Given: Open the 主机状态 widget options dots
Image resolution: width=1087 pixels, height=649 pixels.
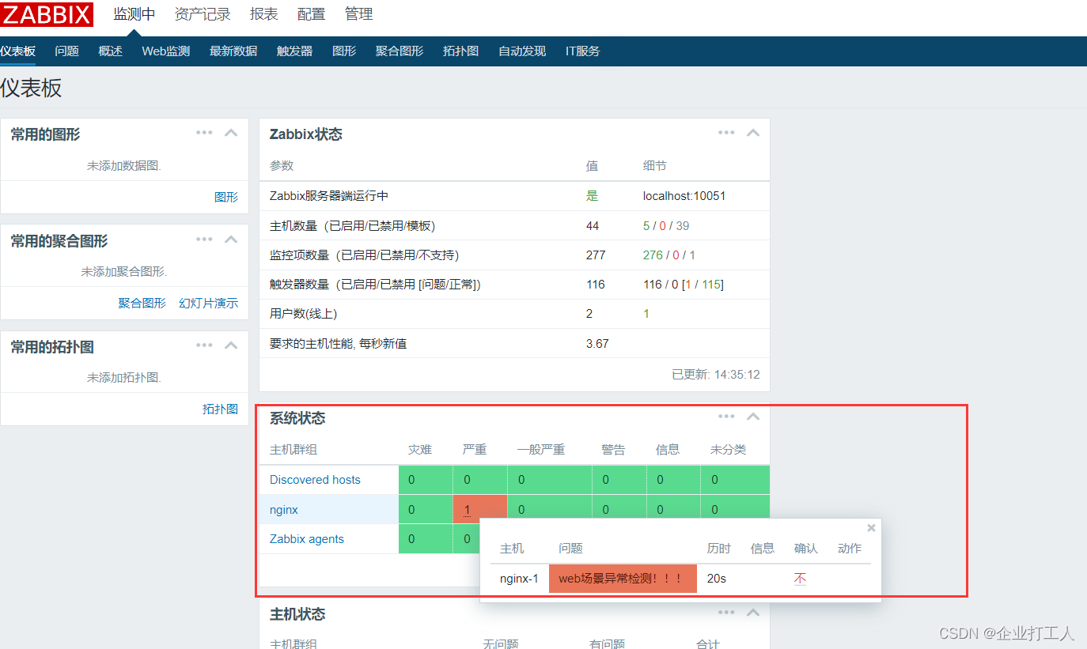Looking at the screenshot, I should pos(726,613).
